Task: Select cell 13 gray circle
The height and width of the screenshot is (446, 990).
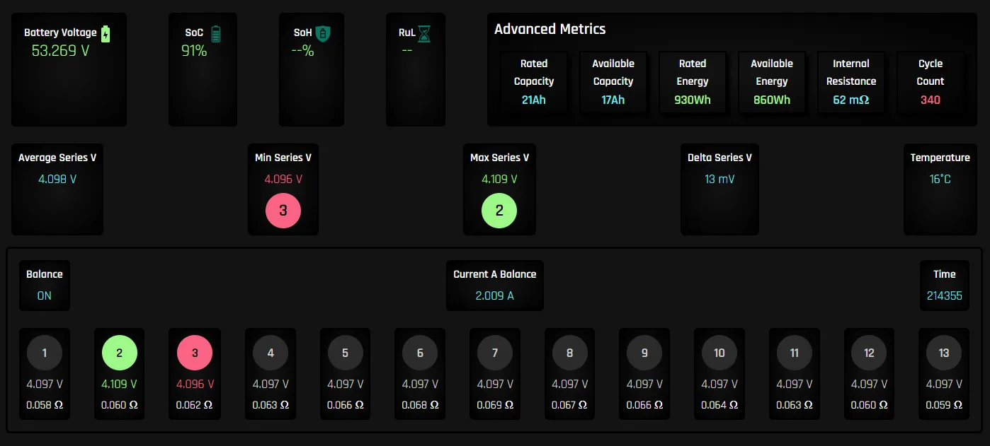Action: [x=944, y=353]
